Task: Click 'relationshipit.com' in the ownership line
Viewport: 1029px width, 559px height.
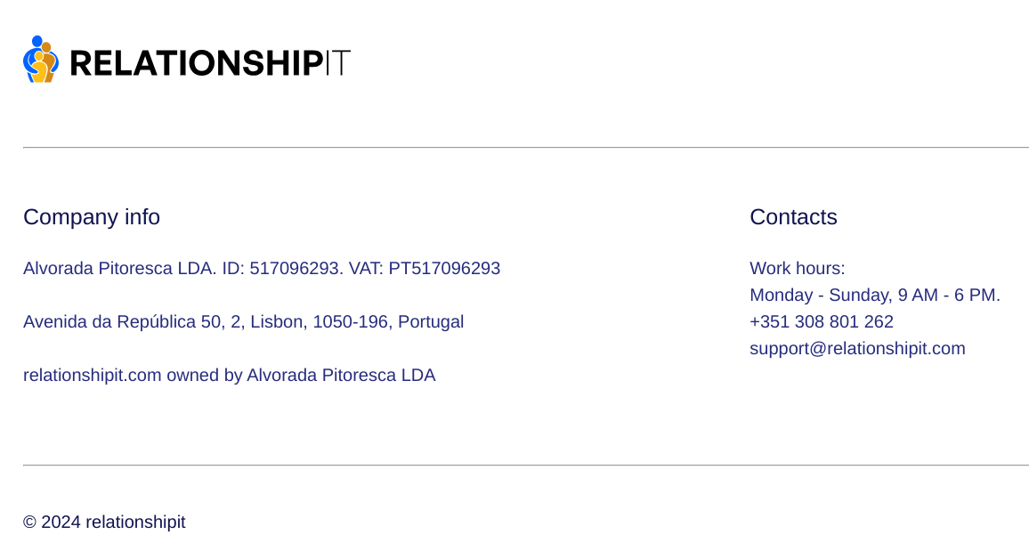Action: coord(92,376)
